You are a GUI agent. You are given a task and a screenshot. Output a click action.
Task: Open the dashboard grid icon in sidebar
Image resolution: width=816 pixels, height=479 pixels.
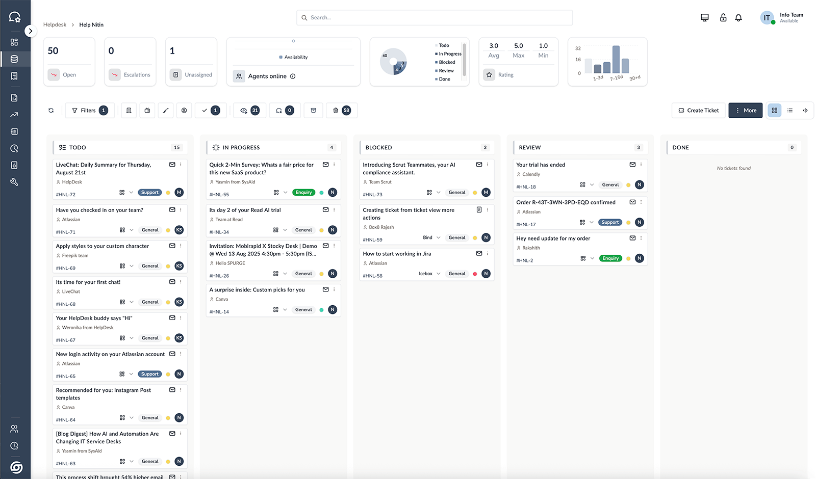tap(14, 42)
